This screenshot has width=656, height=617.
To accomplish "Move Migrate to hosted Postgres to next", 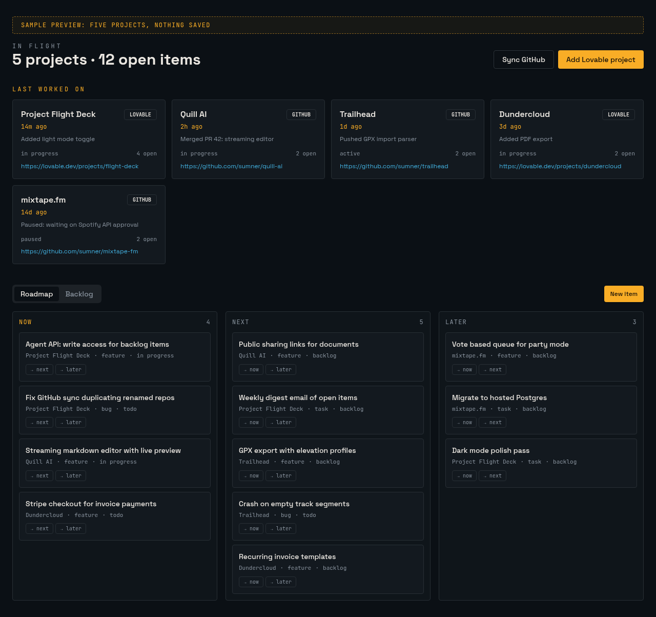I will pos(493,422).
